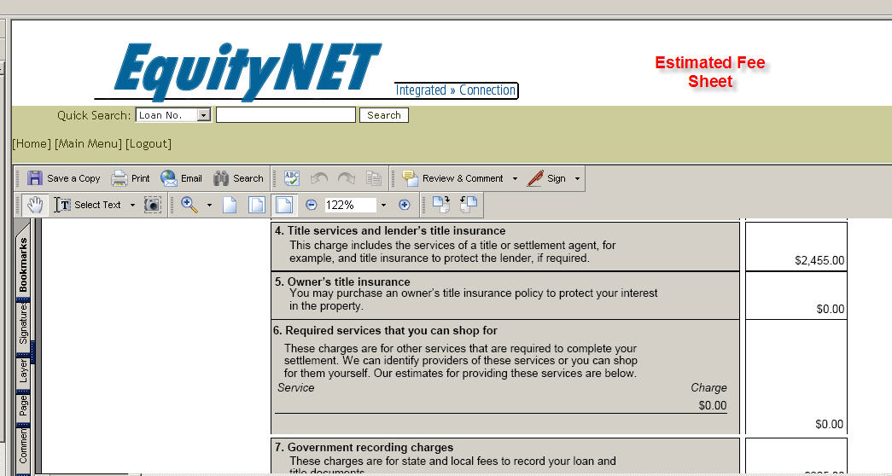The image size is (892, 476).
Task: Select the Hand tool
Action: click(35, 205)
